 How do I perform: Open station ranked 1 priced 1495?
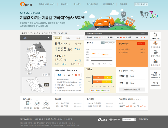[68, 79]
